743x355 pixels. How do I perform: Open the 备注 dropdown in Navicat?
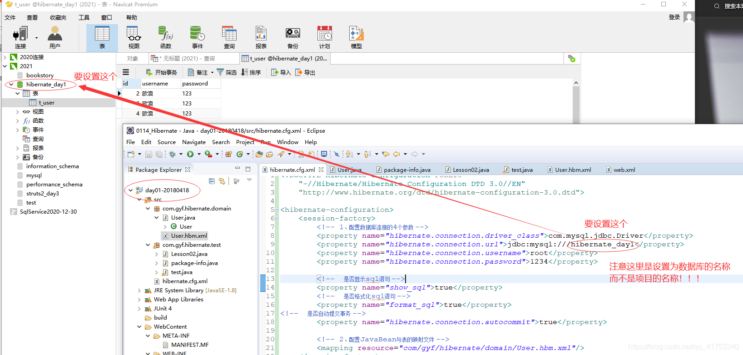click(212, 72)
